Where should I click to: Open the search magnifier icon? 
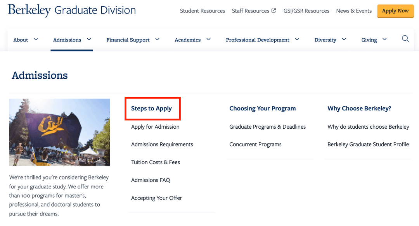point(405,39)
